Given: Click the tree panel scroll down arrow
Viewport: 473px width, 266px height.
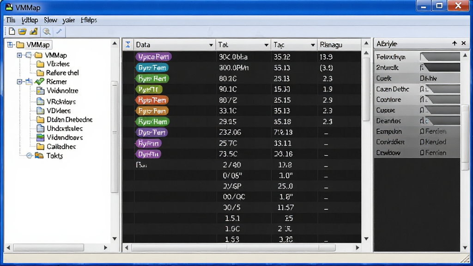Looking at the screenshot, I should (115, 239).
